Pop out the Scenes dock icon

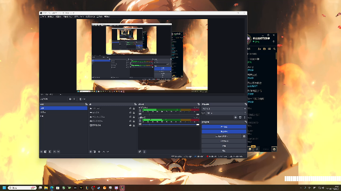87,104
